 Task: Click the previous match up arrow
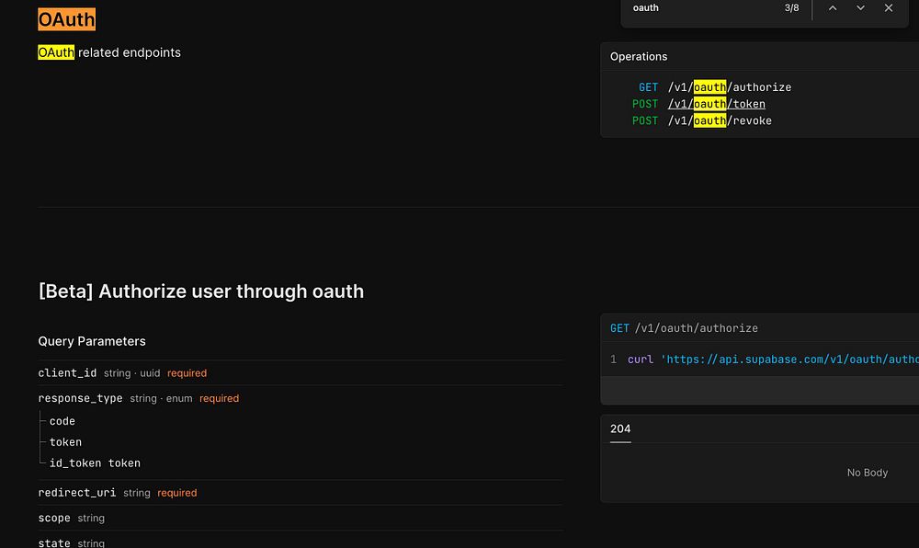click(x=833, y=8)
